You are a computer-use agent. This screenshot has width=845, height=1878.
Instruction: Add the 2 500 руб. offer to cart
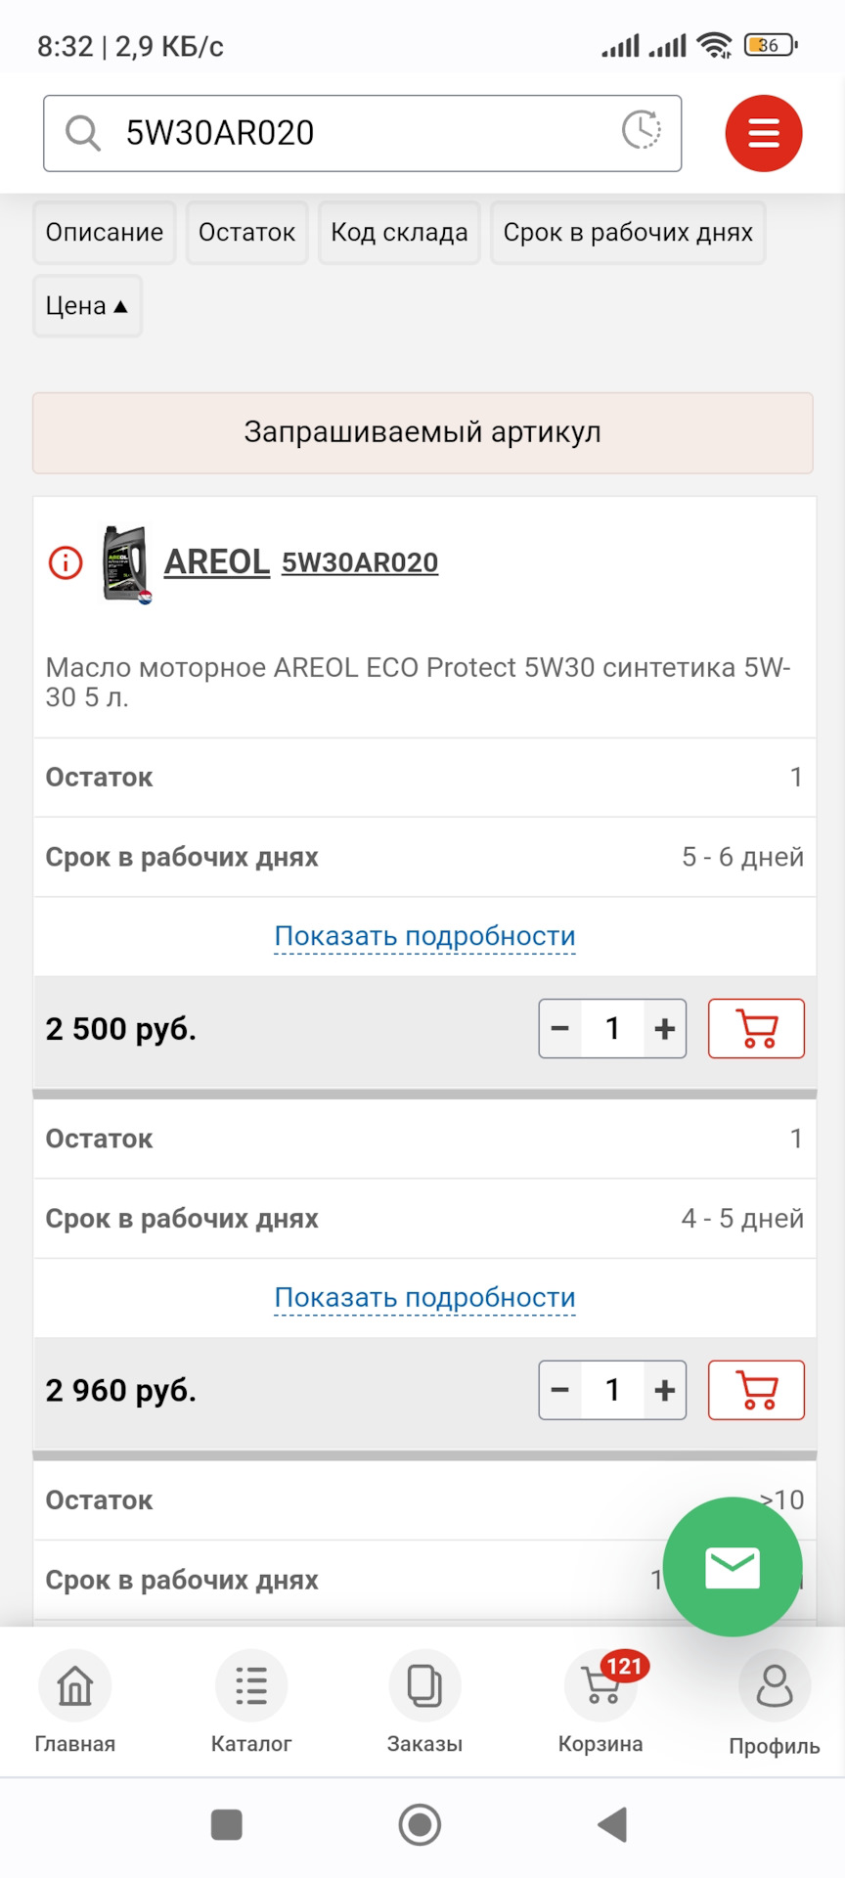755,1029
